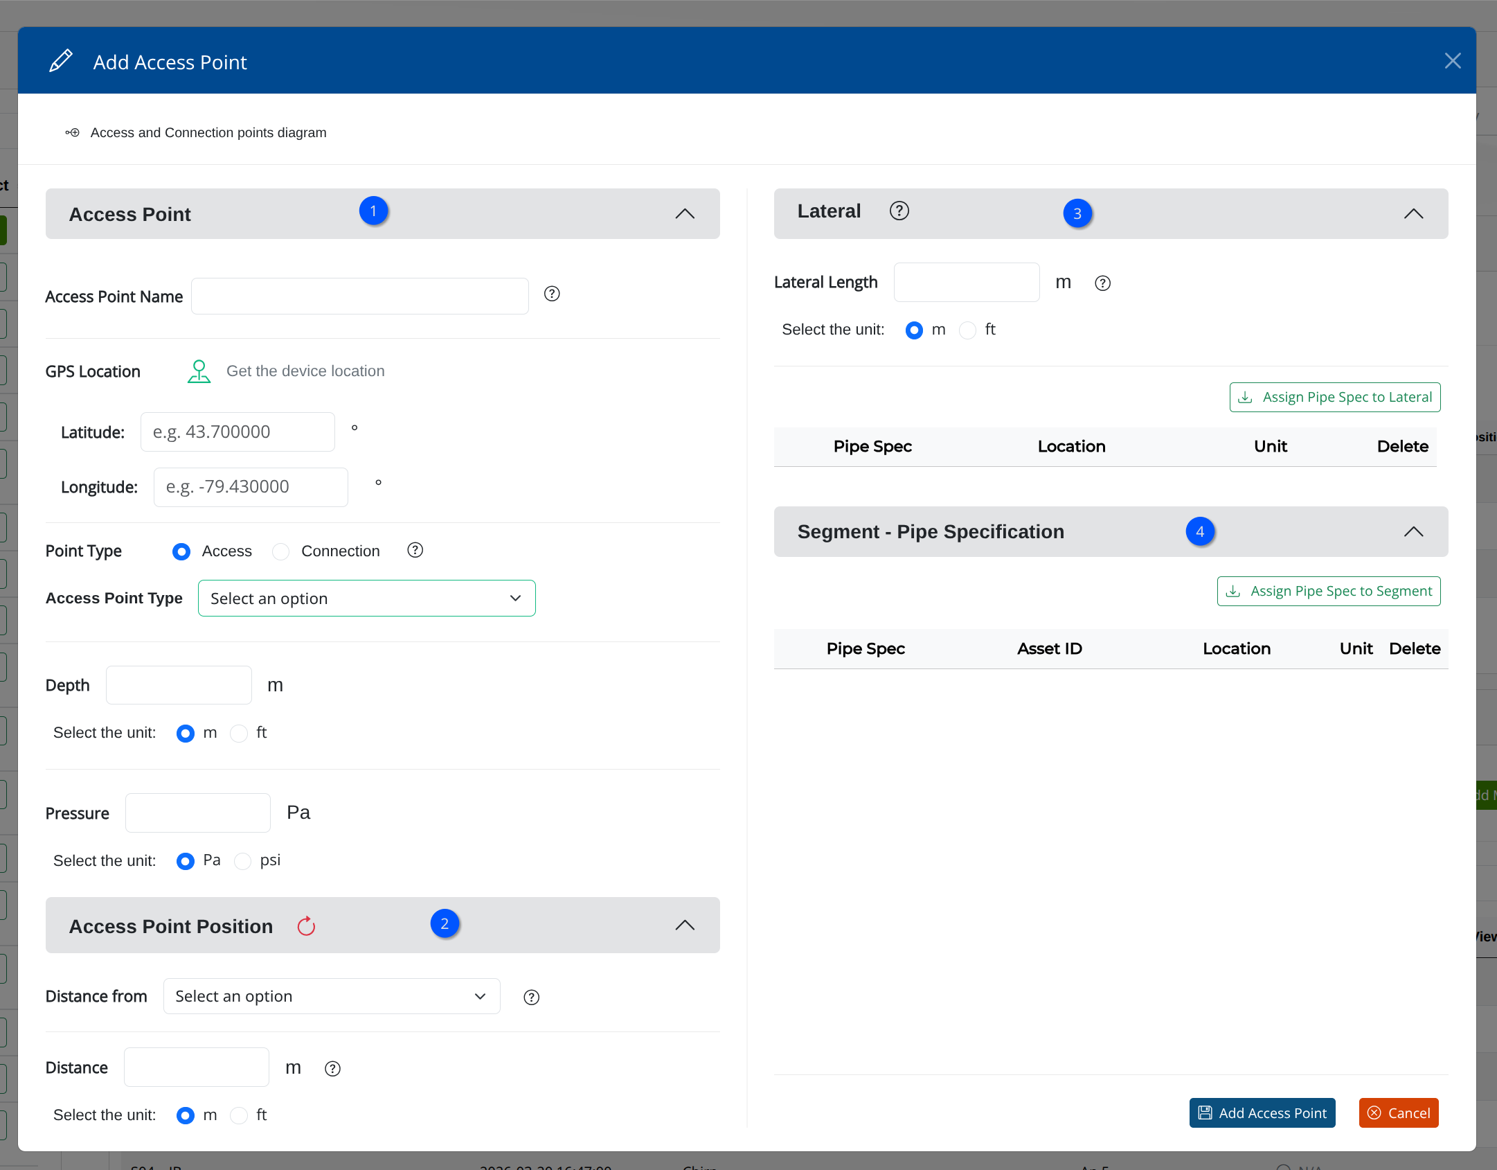Click the Pressure input field
Viewport: 1497px width, 1170px height.
[198, 813]
